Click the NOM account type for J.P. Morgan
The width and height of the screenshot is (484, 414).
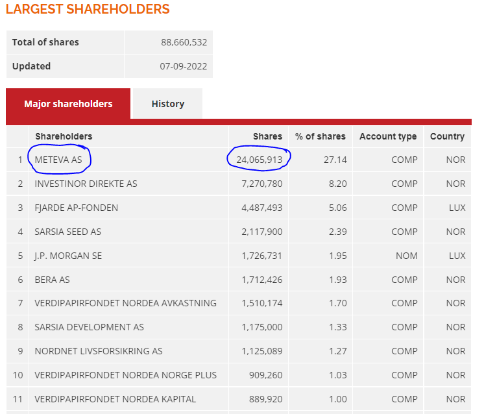(x=407, y=256)
